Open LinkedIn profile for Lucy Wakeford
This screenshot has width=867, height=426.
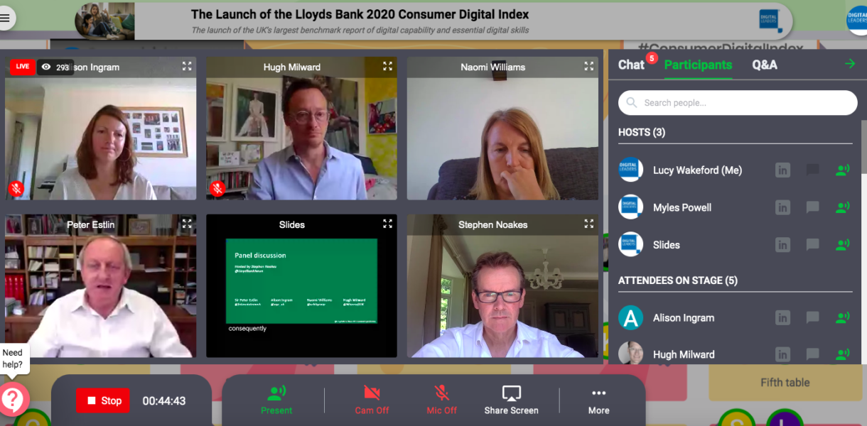tap(782, 170)
